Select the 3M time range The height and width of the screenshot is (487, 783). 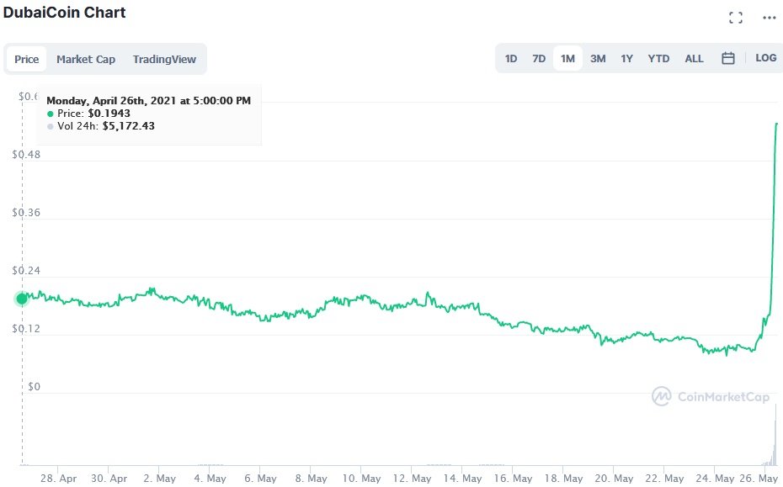tap(598, 58)
